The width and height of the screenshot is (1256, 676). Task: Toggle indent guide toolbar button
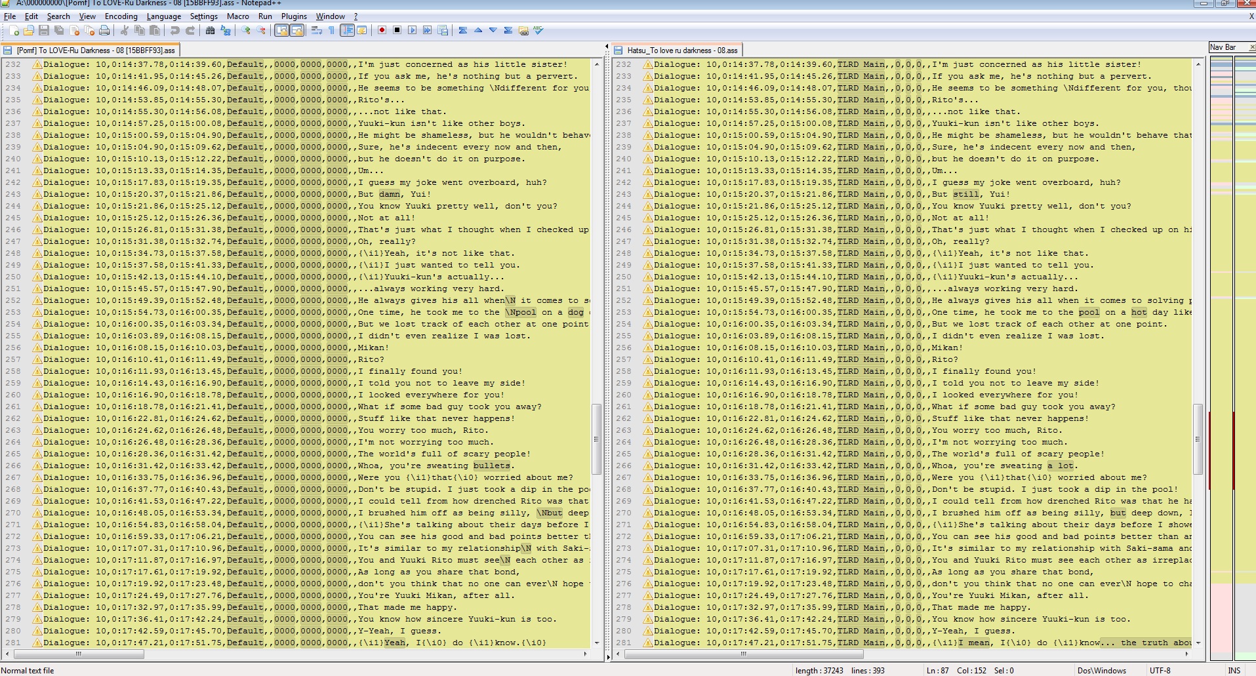[x=347, y=30]
